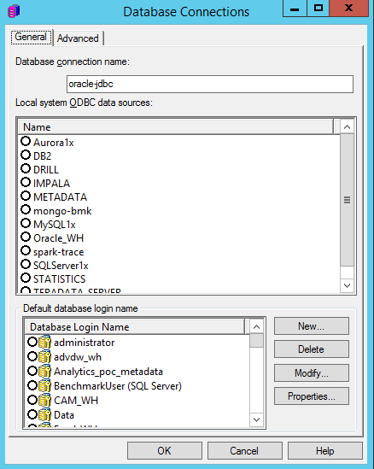The width and height of the screenshot is (374, 469).
Task: Click the database icon next to CAM_WH
Action: [44, 400]
